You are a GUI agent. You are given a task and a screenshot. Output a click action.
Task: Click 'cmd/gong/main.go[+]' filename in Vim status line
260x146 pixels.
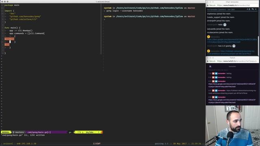[x=39, y=132]
